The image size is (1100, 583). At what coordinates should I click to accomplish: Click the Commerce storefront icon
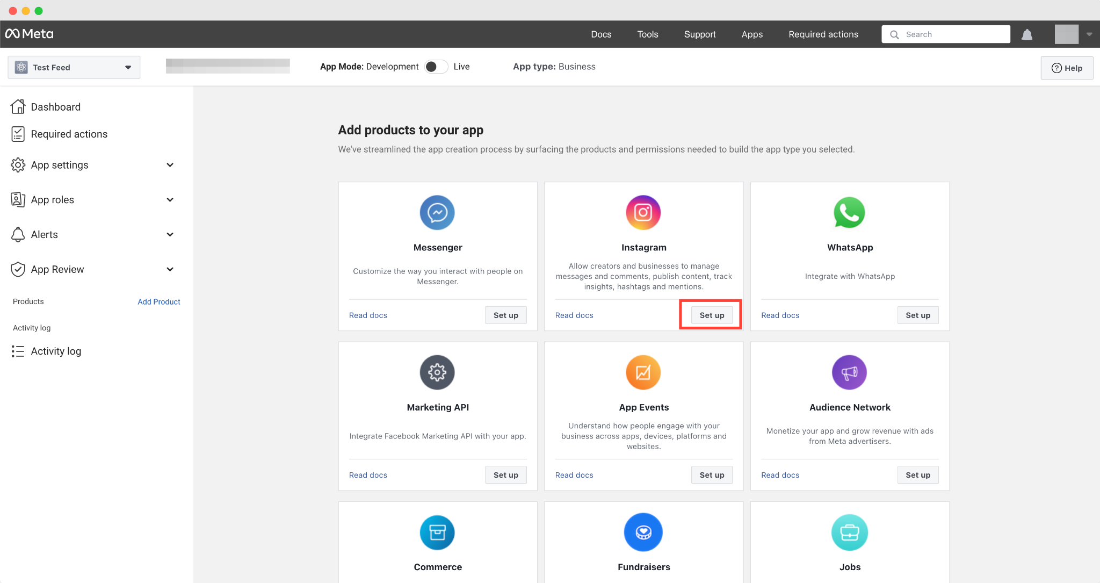coord(437,532)
